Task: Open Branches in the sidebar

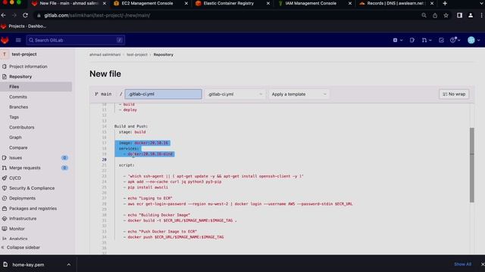Action: [x=18, y=107]
